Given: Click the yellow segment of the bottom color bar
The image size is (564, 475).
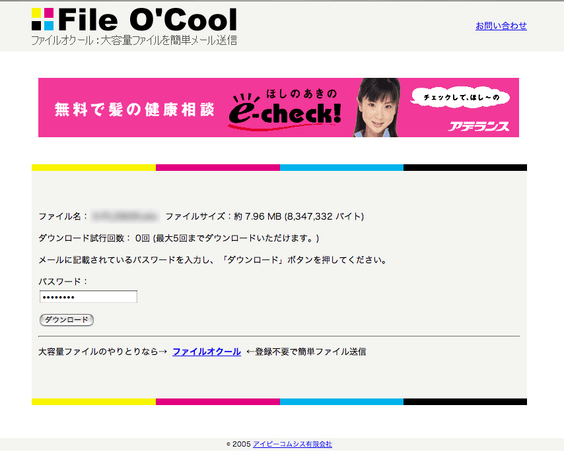Looking at the screenshot, I should coord(93,402).
